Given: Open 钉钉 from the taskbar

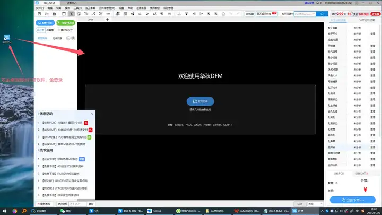Looking at the screenshot, I should click(94, 211).
